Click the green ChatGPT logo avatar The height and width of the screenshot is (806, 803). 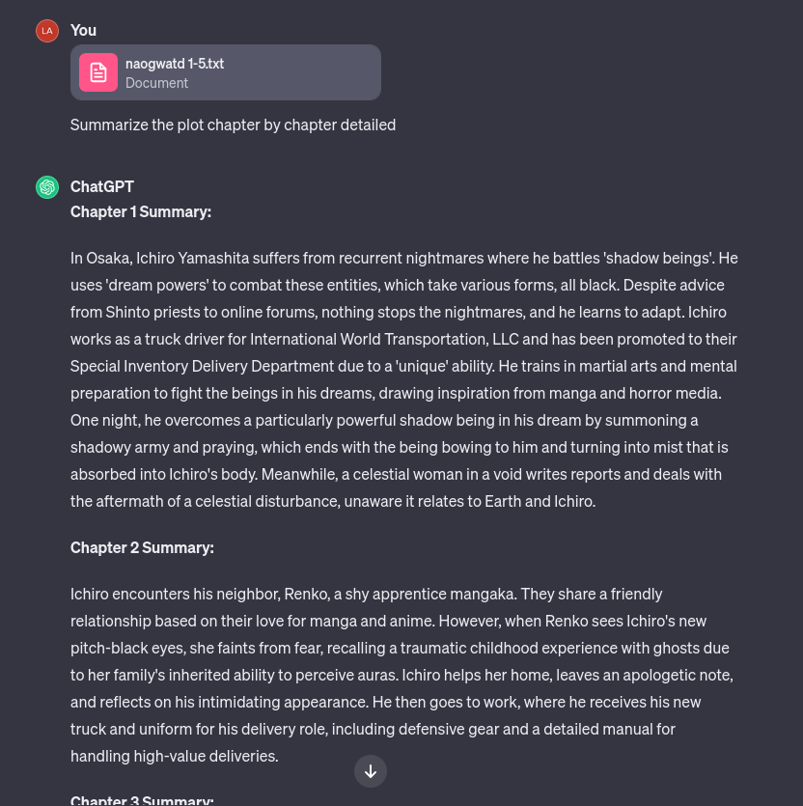coord(47,187)
